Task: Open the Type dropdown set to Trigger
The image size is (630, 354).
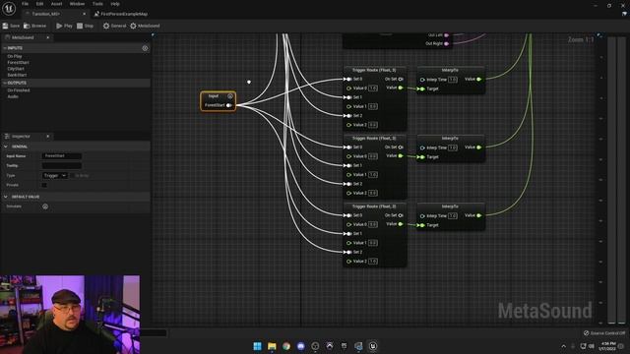Action: 55,176
